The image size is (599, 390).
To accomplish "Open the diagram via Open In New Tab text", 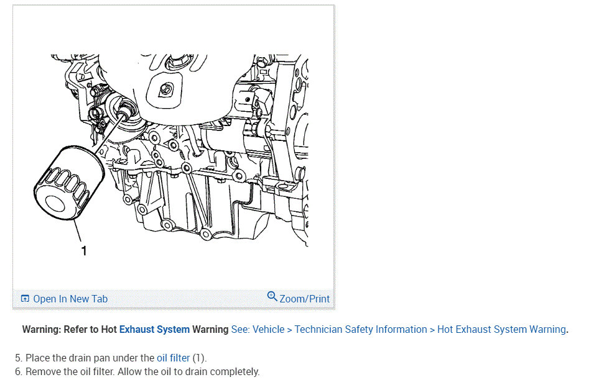I will click(x=70, y=299).
